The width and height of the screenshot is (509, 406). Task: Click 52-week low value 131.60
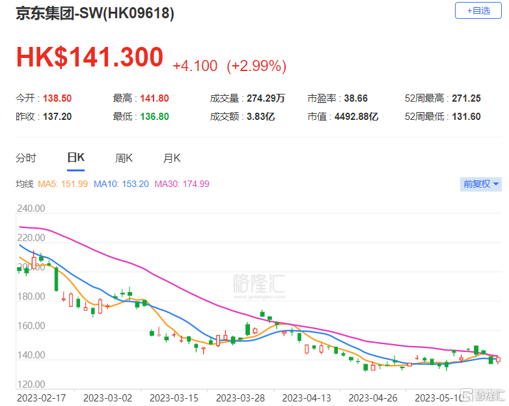click(x=466, y=117)
